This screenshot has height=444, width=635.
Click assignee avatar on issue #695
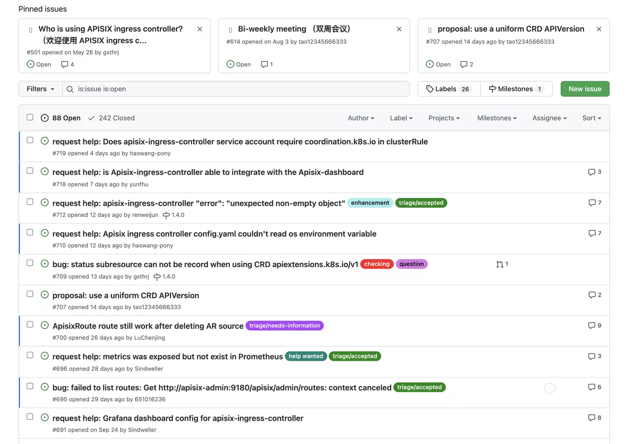click(550, 388)
